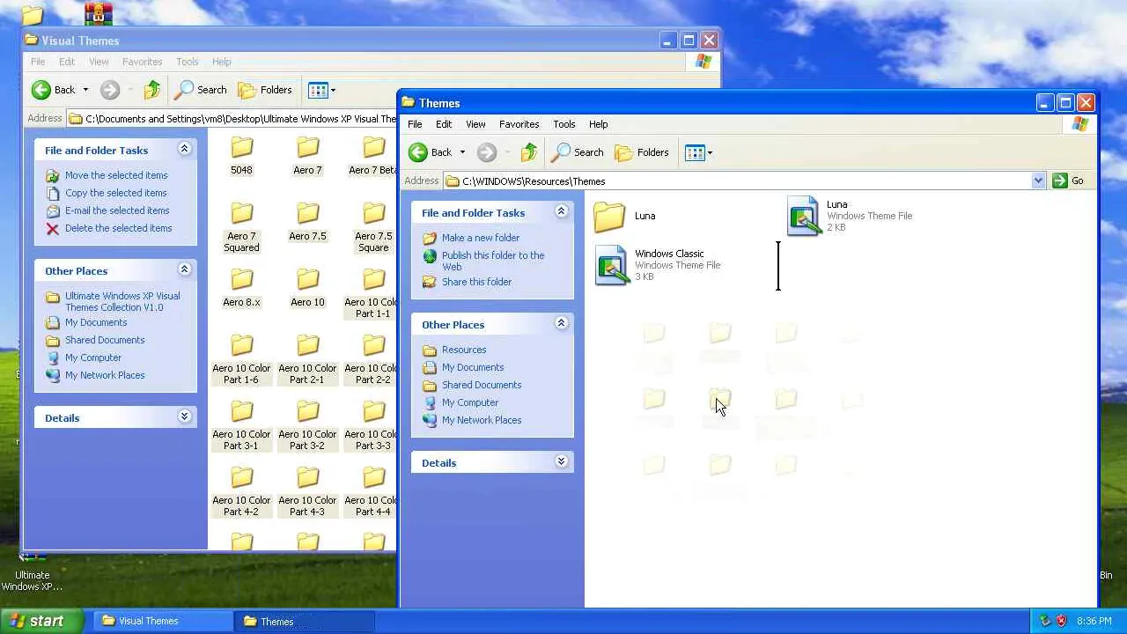Click the Safely Remove Hardware tray icon

pos(1045,621)
